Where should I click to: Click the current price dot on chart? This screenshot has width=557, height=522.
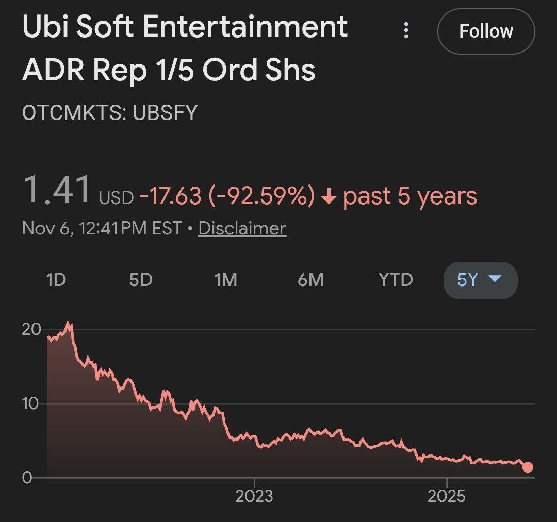528,467
